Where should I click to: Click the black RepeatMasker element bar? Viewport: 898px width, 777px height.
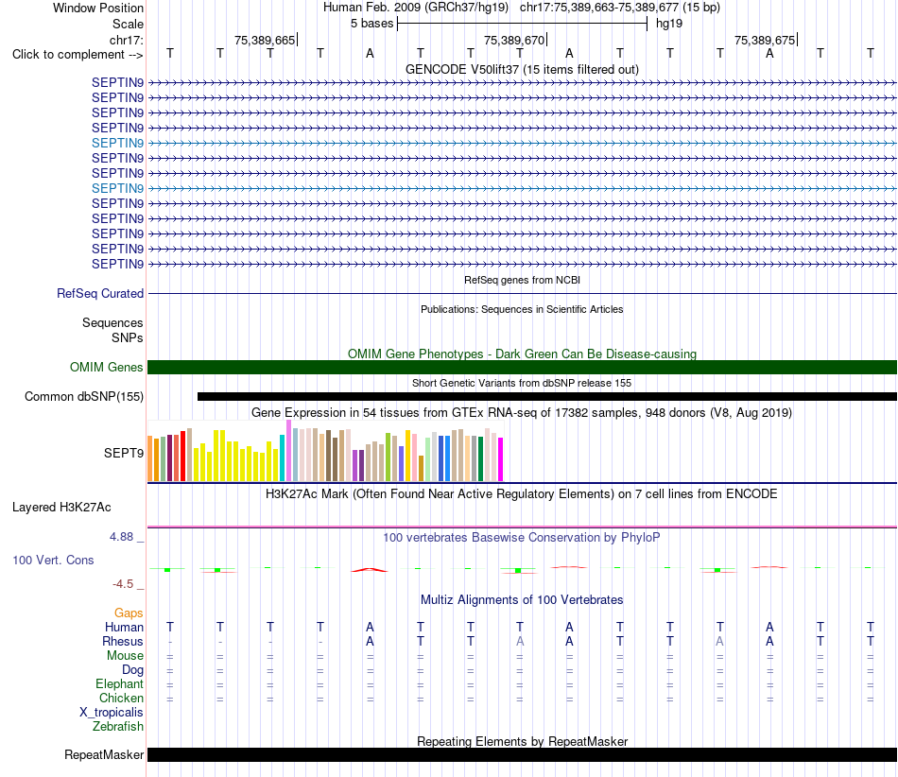point(522,754)
